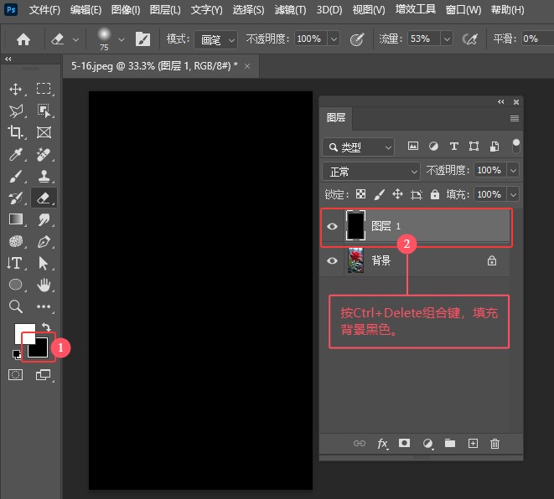Select the Eyedropper tool
The height and width of the screenshot is (499, 554).
(16, 154)
